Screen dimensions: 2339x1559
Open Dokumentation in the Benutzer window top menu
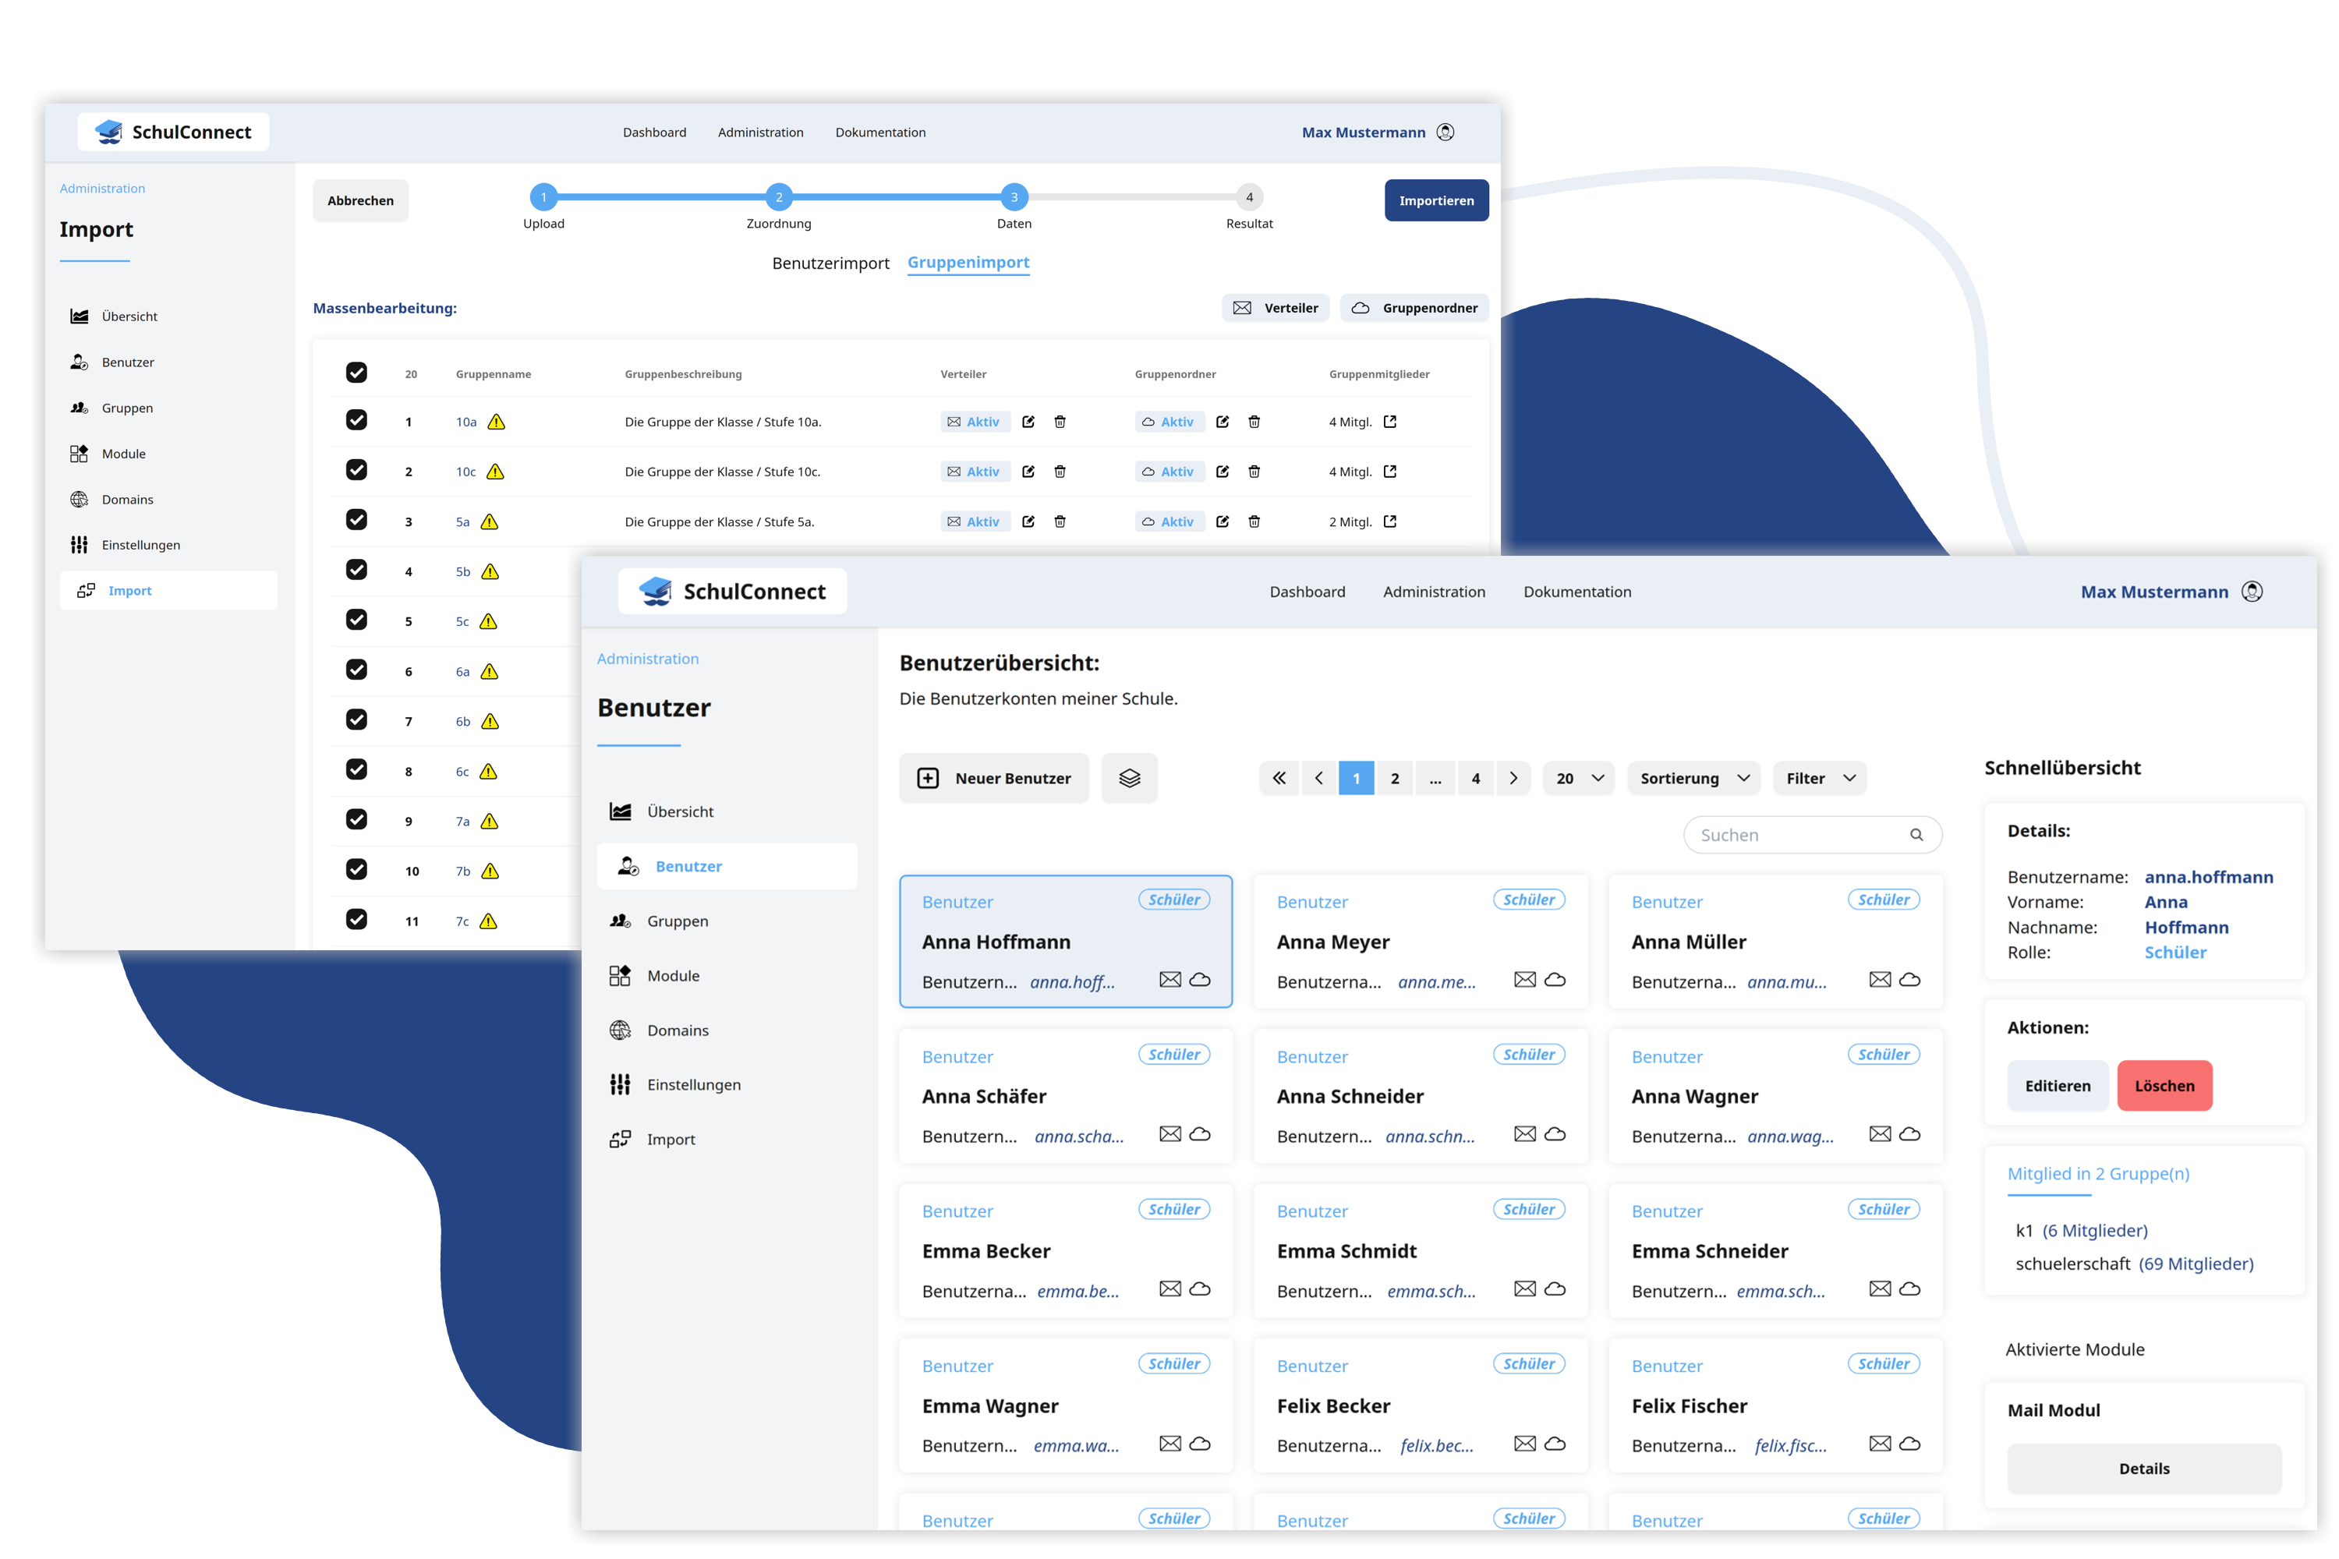coord(1577,592)
